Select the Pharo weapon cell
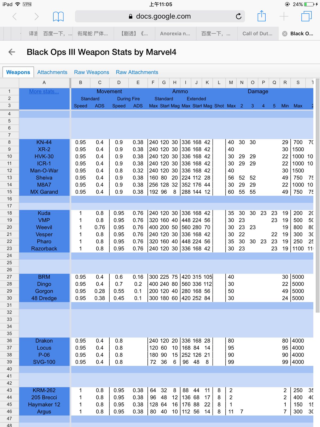Image resolution: width=320 pixels, height=427 pixels. 44,242
